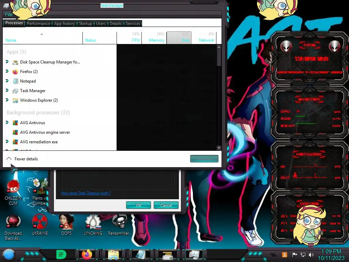Switch to the Performance tab
Viewport: 349px width, 262px height.
click(x=39, y=24)
